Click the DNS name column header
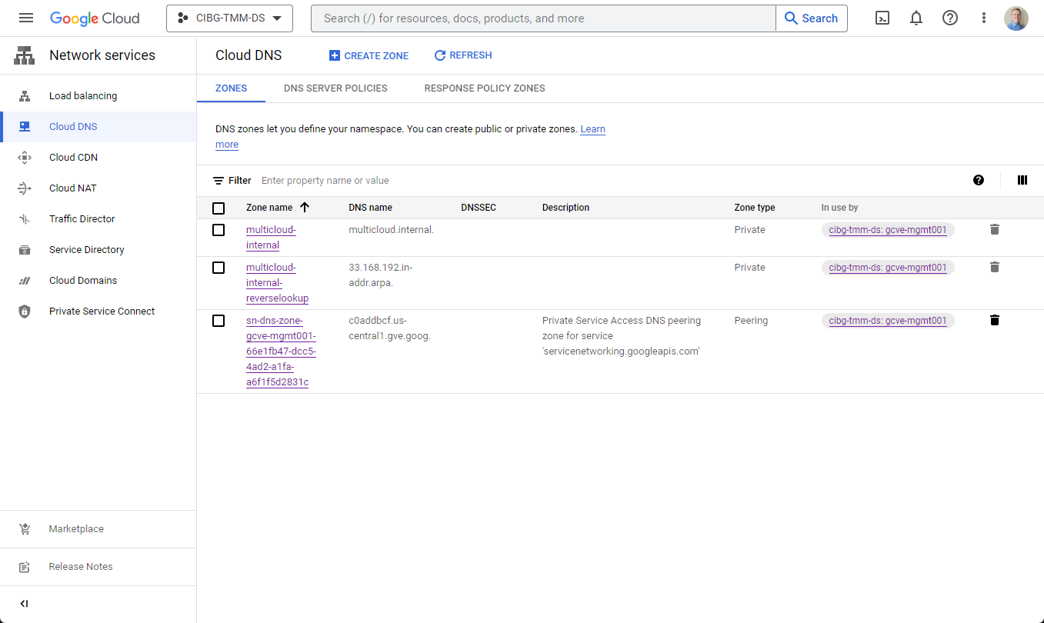This screenshot has width=1044, height=623. (x=370, y=208)
